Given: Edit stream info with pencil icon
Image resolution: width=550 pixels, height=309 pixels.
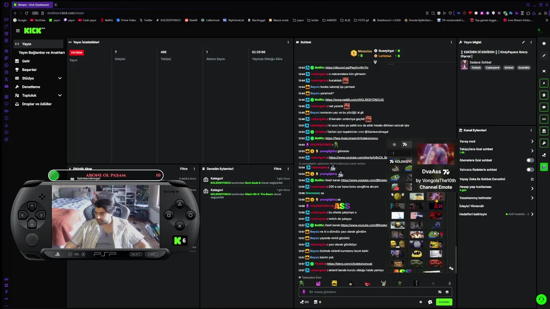Looking at the screenshot, I should coord(523,42).
